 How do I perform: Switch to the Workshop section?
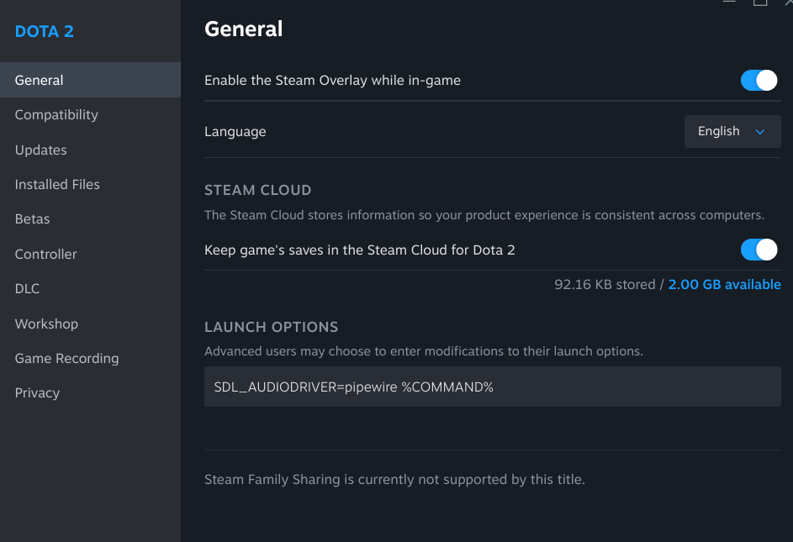point(90,324)
